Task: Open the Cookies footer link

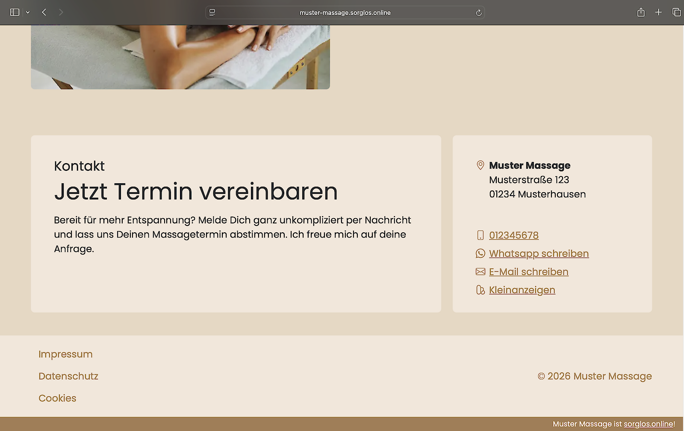Action: [x=57, y=398]
